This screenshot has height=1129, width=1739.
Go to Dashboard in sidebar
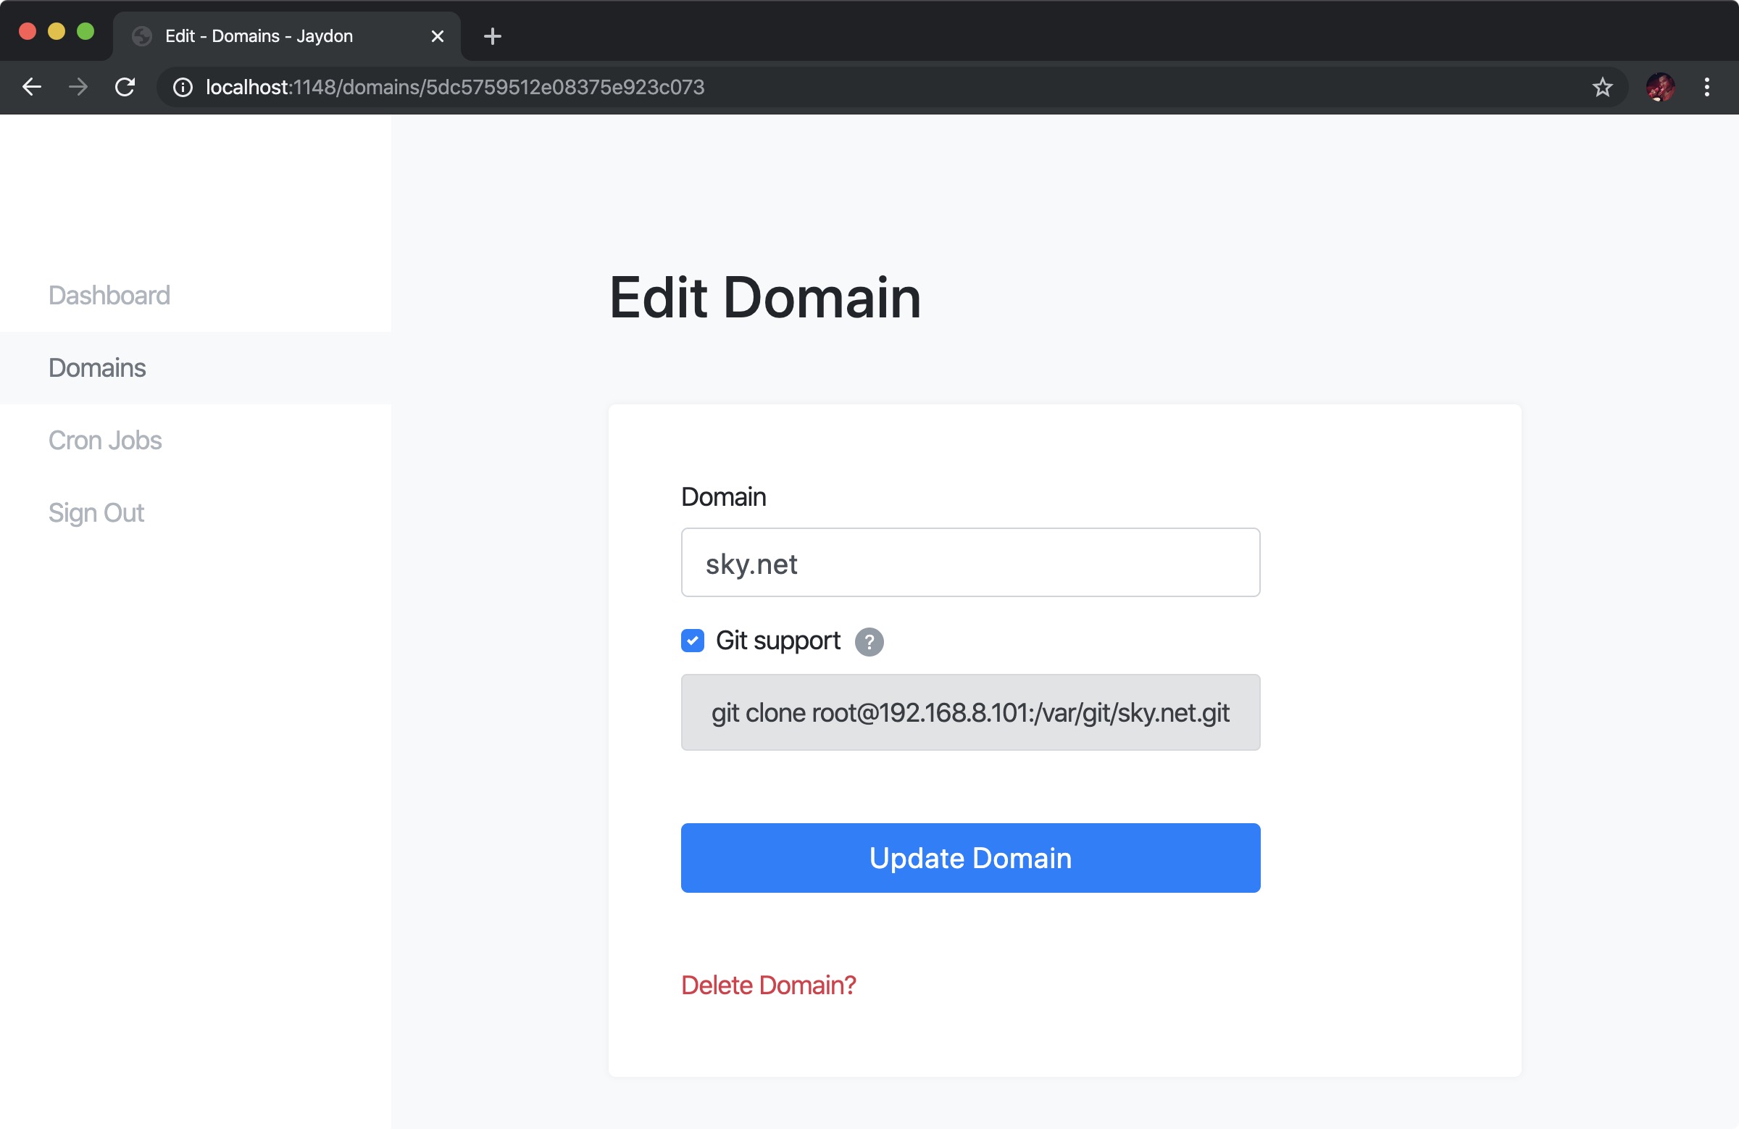pos(109,295)
